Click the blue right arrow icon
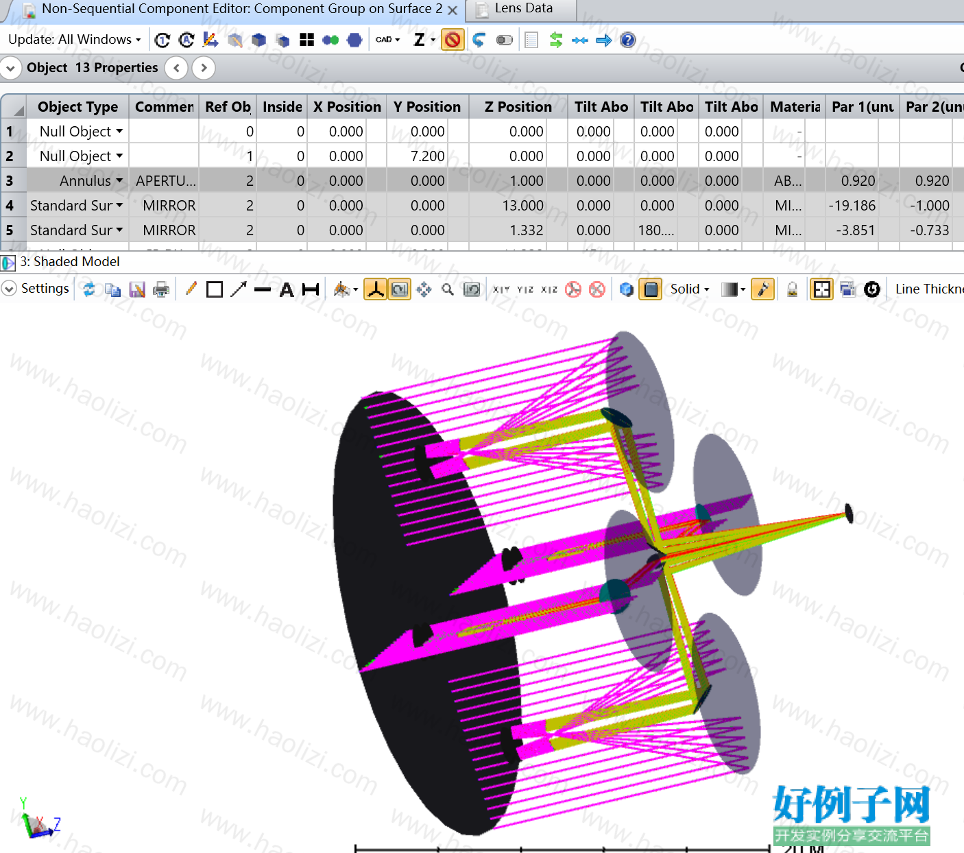Image resolution: width=964 pixels, height=853 pixels. point(603,40)
